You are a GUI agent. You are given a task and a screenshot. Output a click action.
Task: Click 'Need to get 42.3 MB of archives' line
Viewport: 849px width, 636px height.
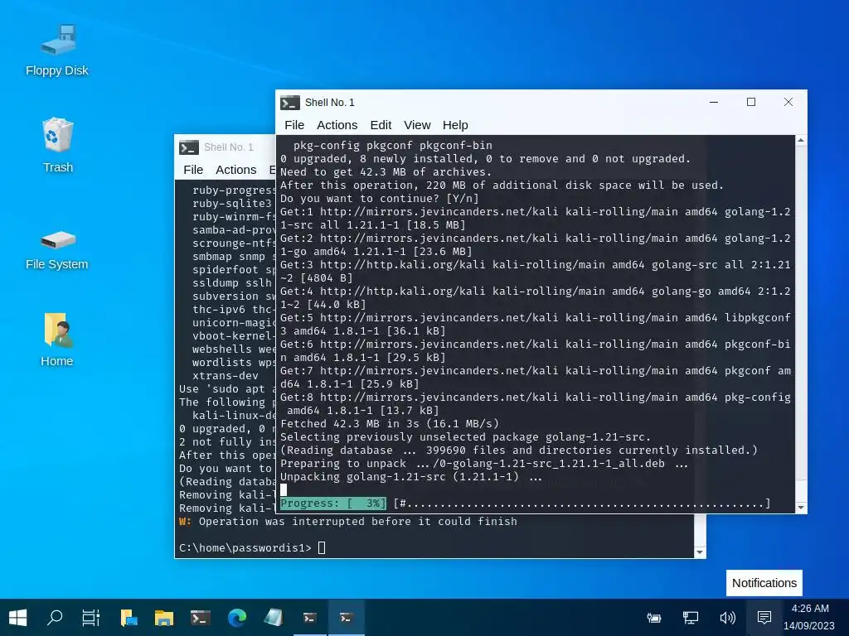coord(386,172)
